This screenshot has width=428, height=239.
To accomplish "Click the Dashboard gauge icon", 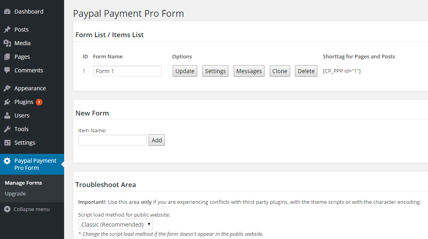I will pyautogui.click(x=7, y=12).
